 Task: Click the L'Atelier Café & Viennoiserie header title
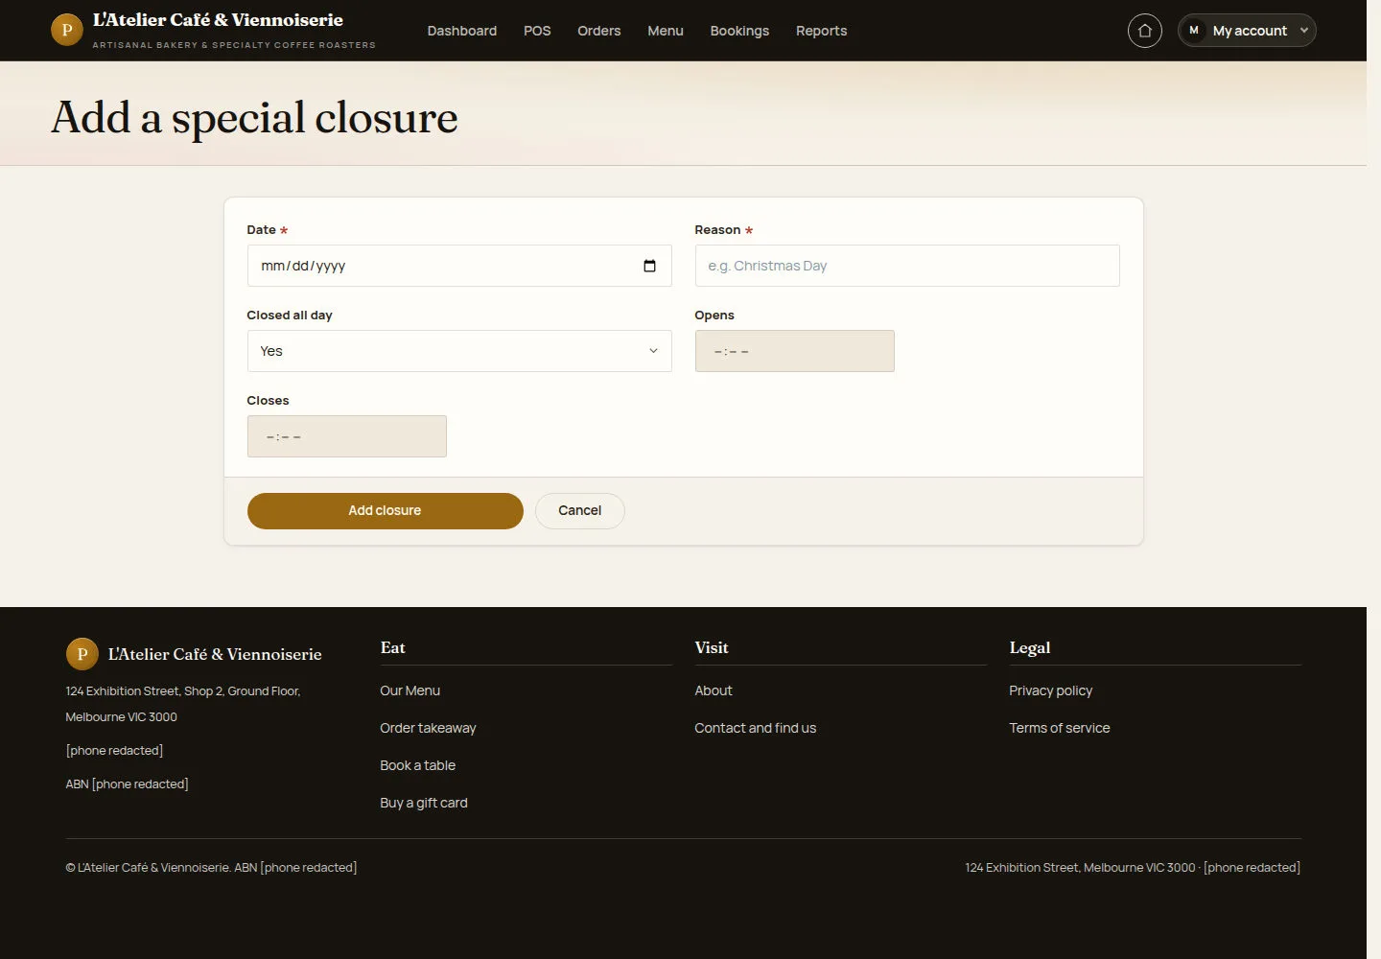coord(218,20)
